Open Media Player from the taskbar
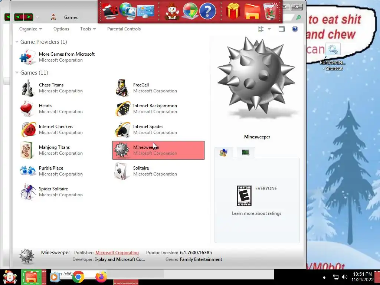 [55, 277]
